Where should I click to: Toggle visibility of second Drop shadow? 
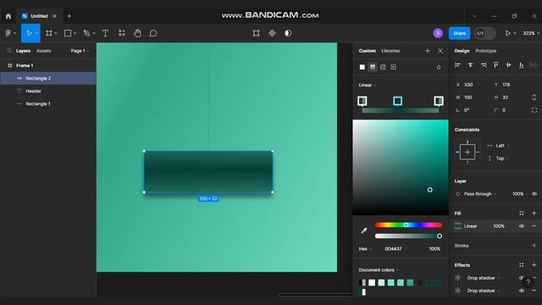522,291
